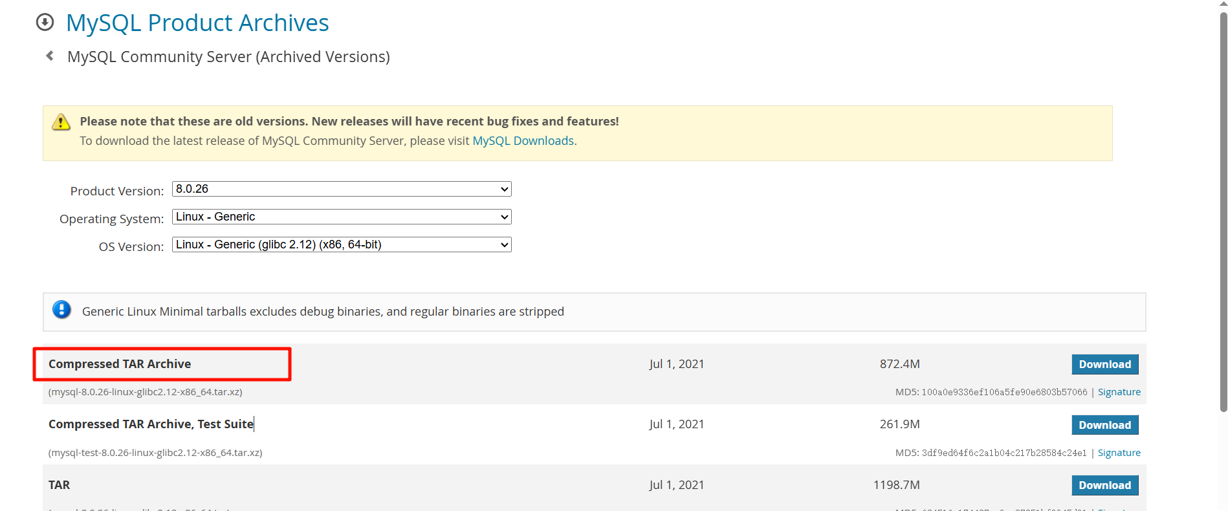This screenshot has height=511, width=1228.
Task: Click the Compressed TAR Archive title
Action: point(120,364)
